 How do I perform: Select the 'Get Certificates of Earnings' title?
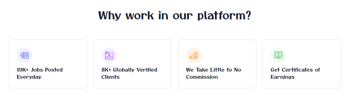(295, 73)
